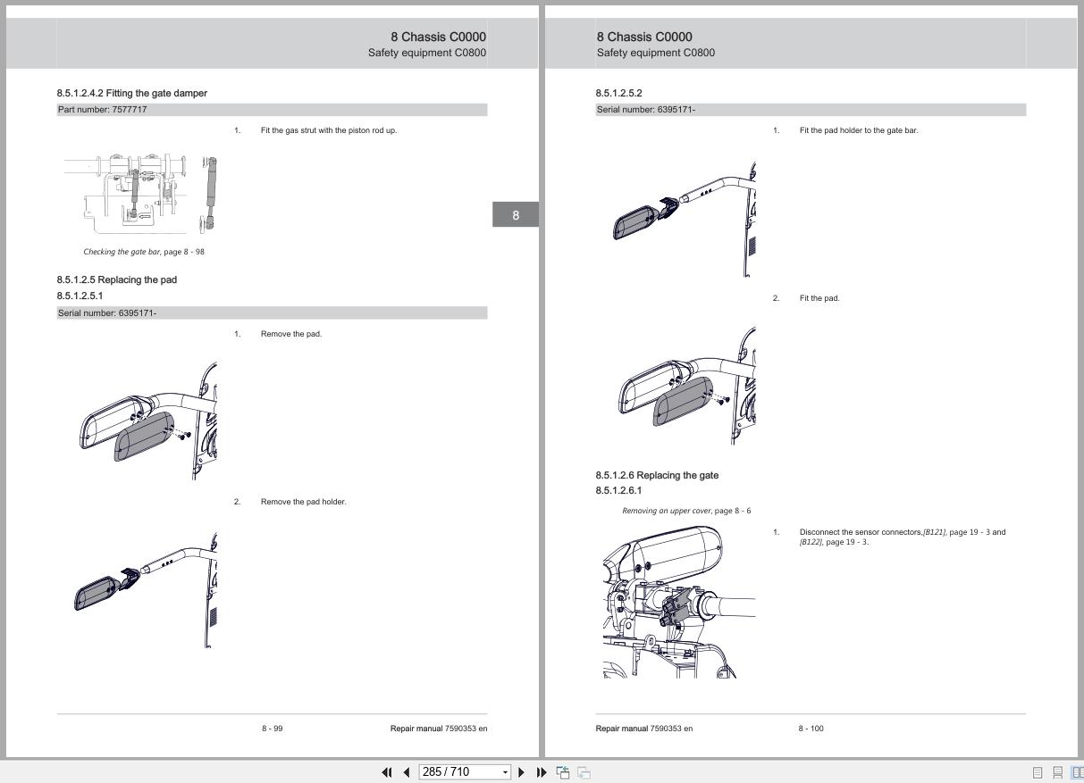Click the 'Fit the pad holder' illustration
1084x783 pixels.
coord(685,220)
